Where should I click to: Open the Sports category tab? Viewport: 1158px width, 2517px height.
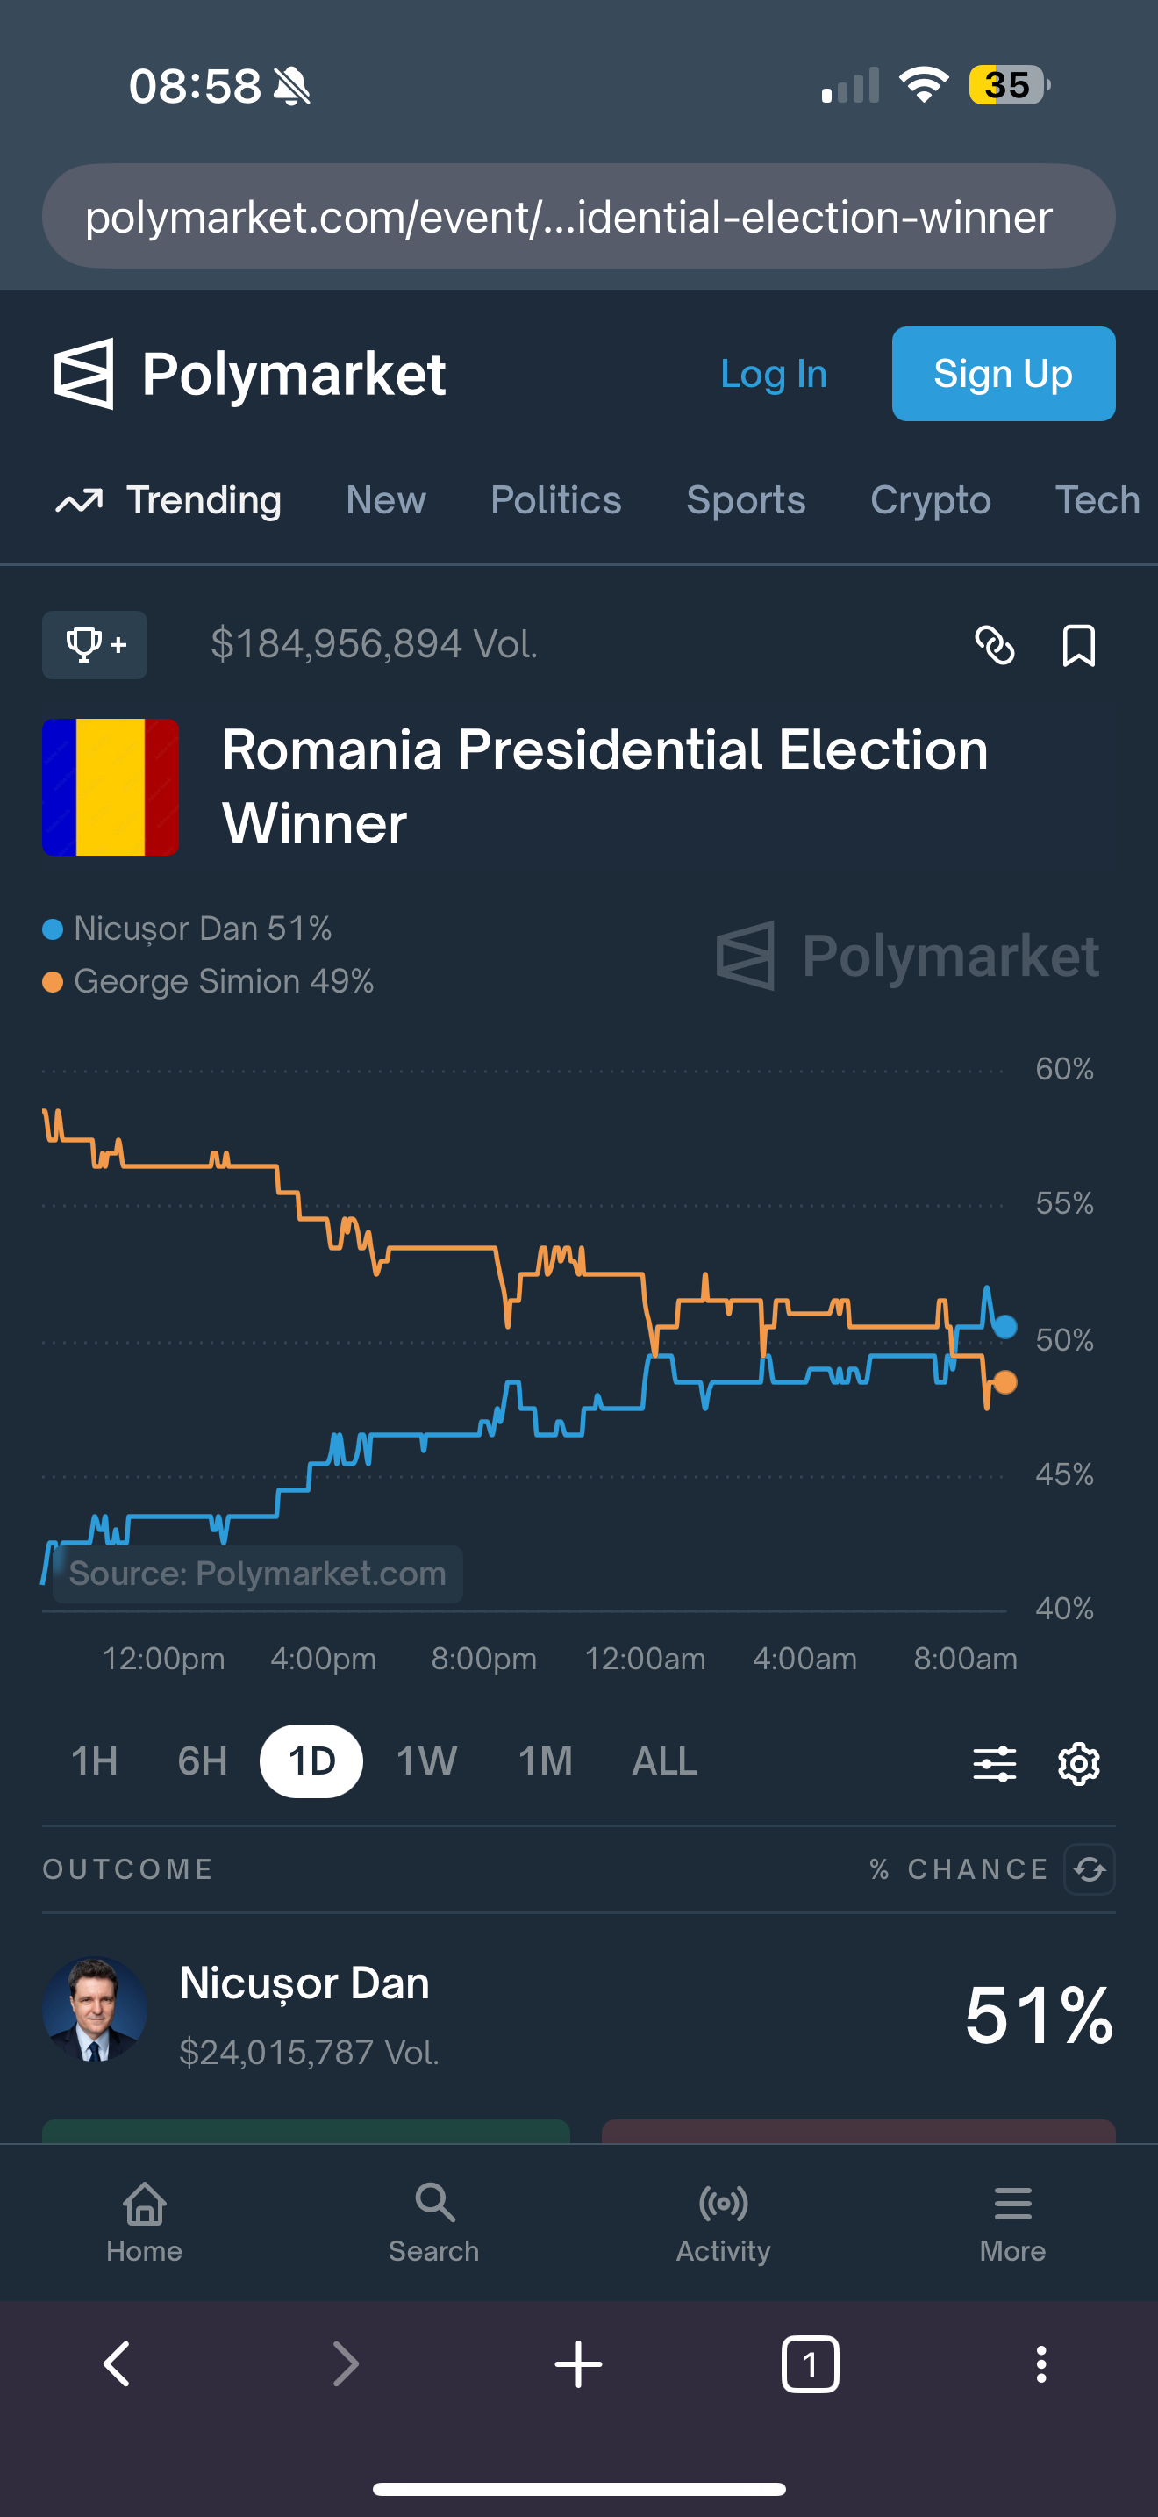coord(746,500)
